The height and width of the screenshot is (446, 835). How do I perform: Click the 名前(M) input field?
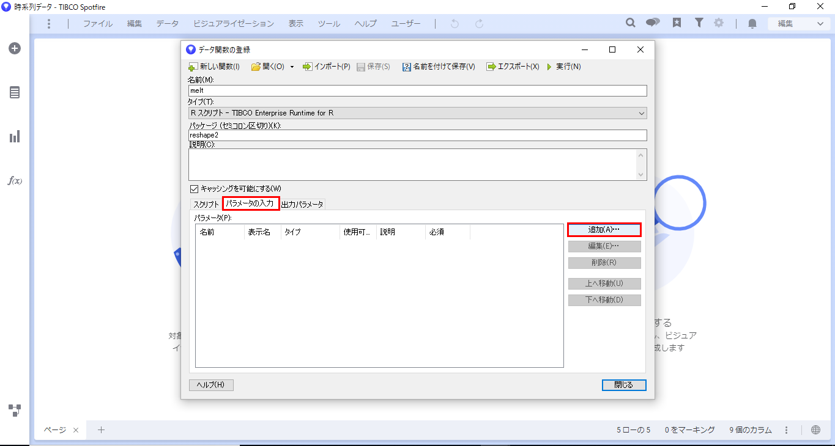point(417,90)
